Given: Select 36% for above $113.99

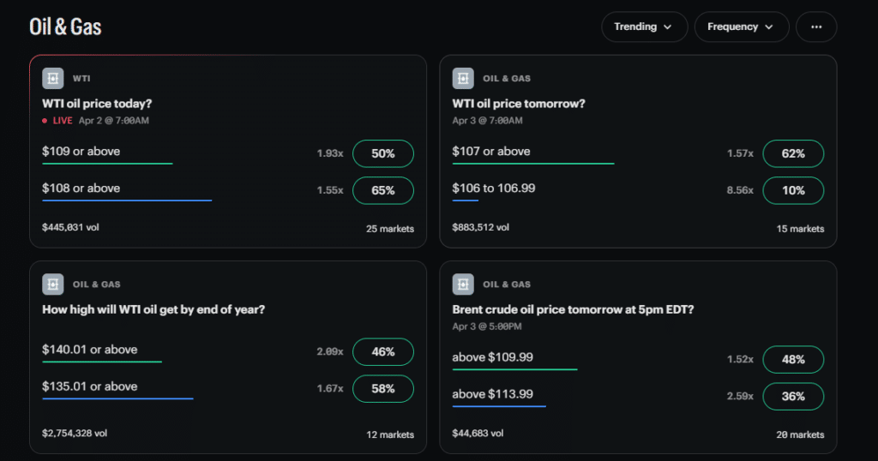Looking at the screenshot, I should click(793, 396).
